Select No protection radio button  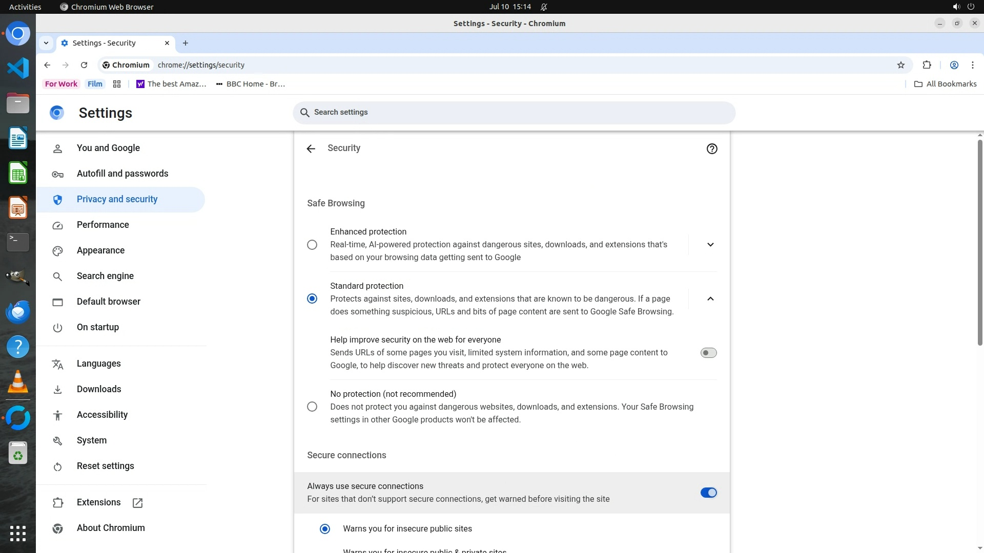click(x=312, y=407)
